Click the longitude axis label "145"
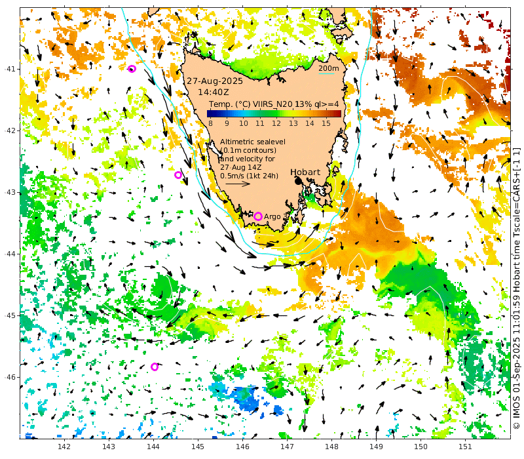The image size is (524, 459). coord(198,447)
